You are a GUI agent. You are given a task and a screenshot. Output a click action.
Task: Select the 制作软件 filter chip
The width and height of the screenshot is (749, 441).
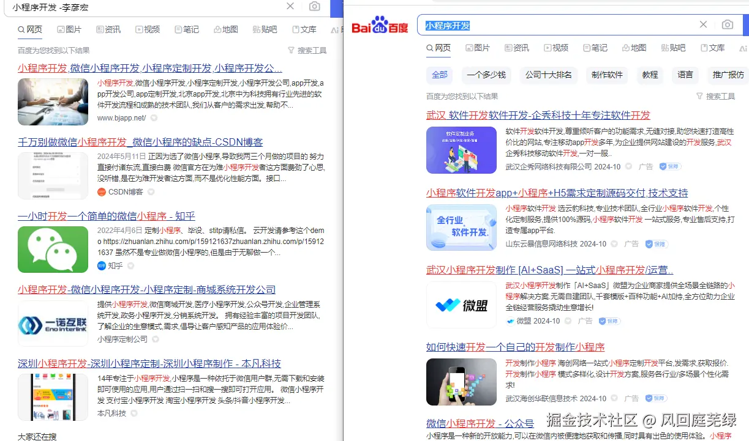coord(607,75)
